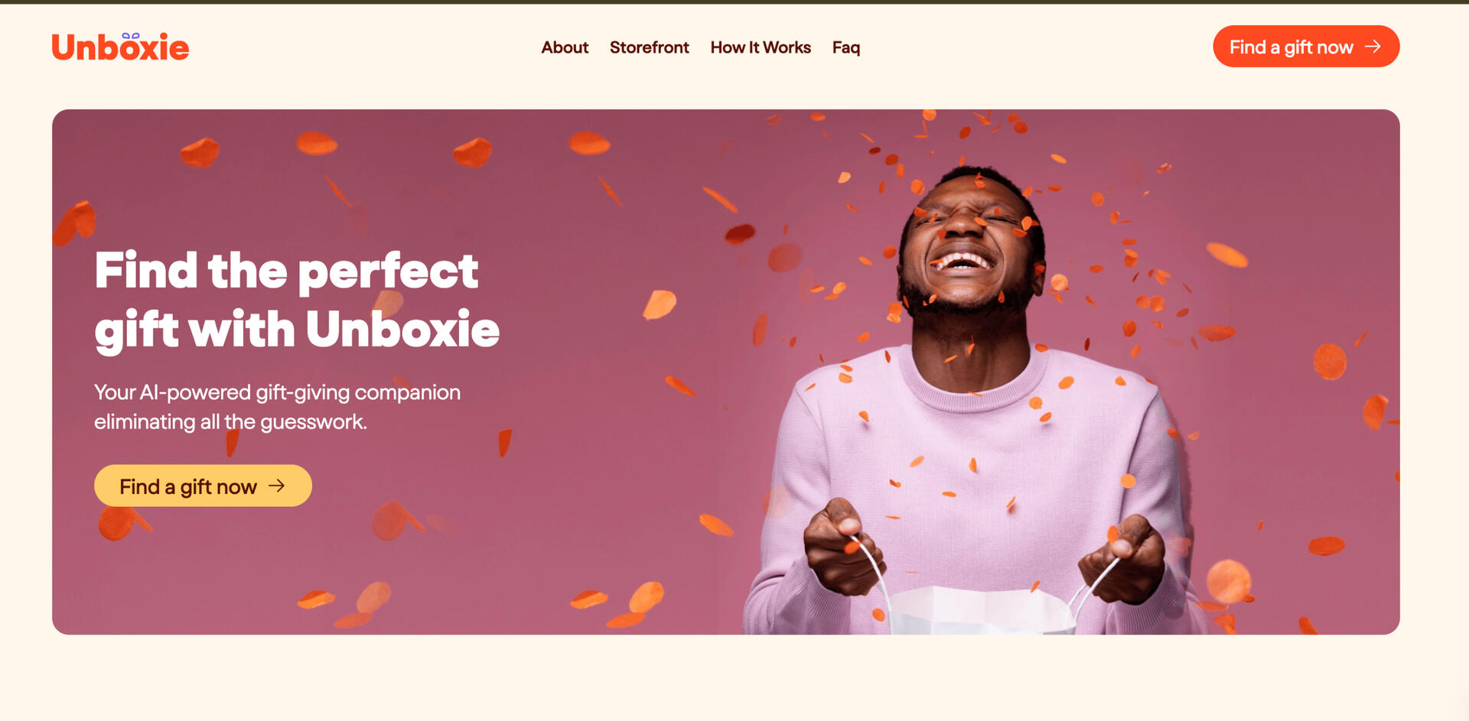The width and height of the screenshot is (1469, 721).
Task: Select the Faq nav item
Action: pos(846,47)
